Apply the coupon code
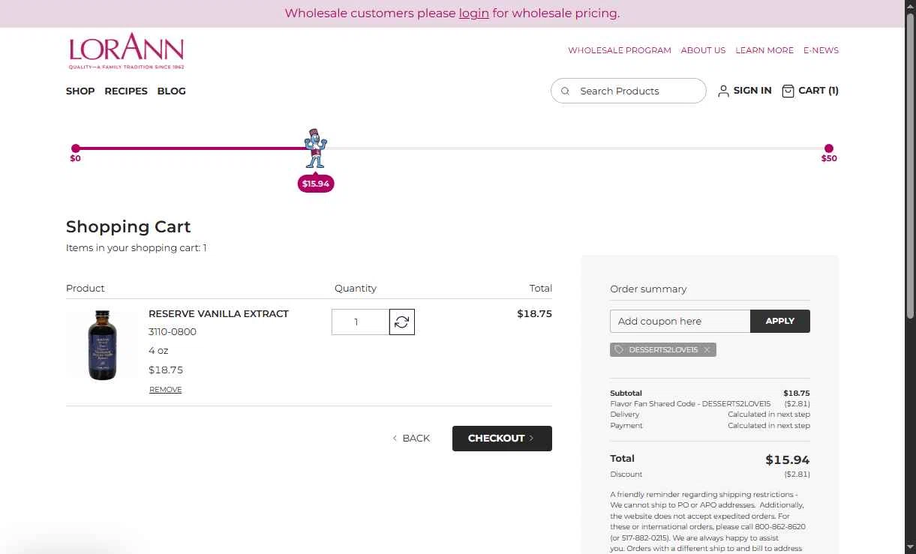This screenshot has width=916, height=554. 780,321
